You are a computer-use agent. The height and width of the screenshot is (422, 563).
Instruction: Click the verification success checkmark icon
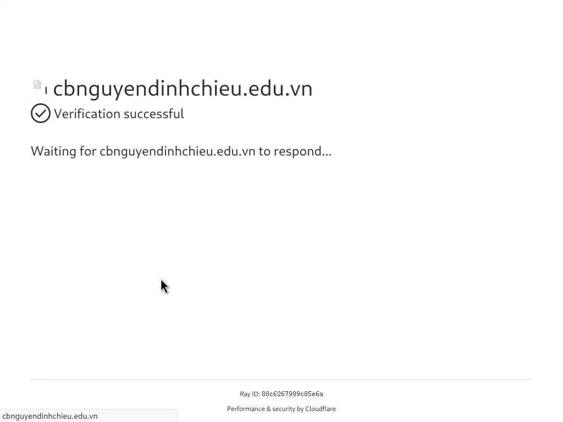point(40,113)
